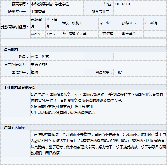This screenshot has width=167, height=165.
Task: Click the 学校（机构）column header
Action: pyautogui.click(x=71, y=23)
